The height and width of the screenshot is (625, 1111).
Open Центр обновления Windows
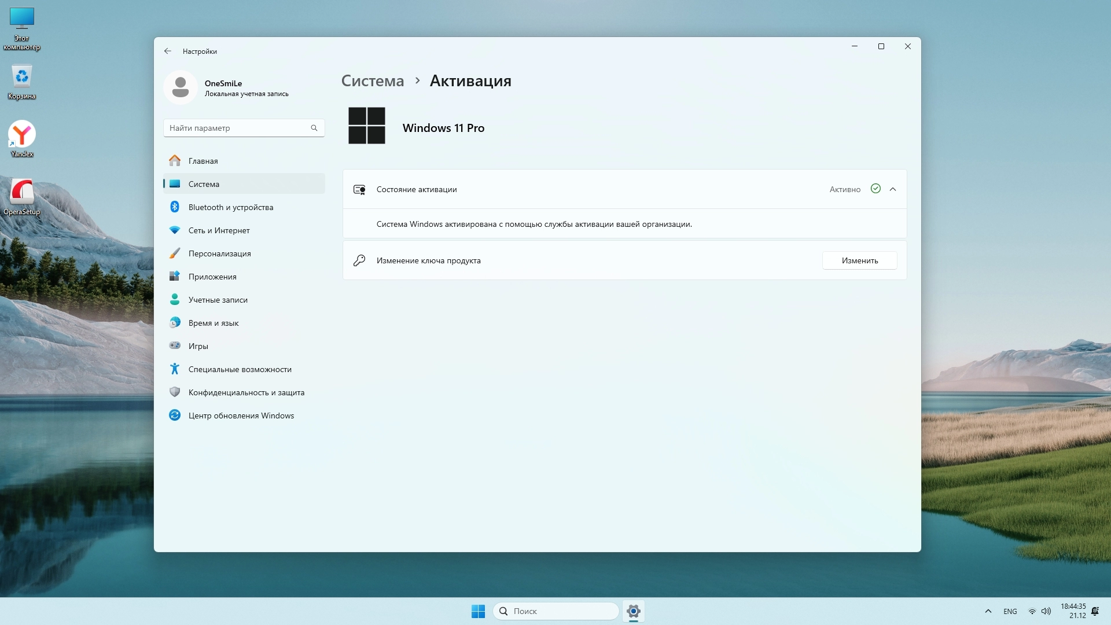pos(241,416)
